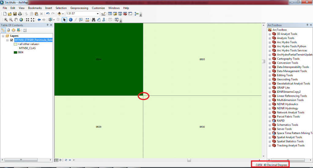
Task: Open the Geoprocessing menu
Action: tap(79, 8)
